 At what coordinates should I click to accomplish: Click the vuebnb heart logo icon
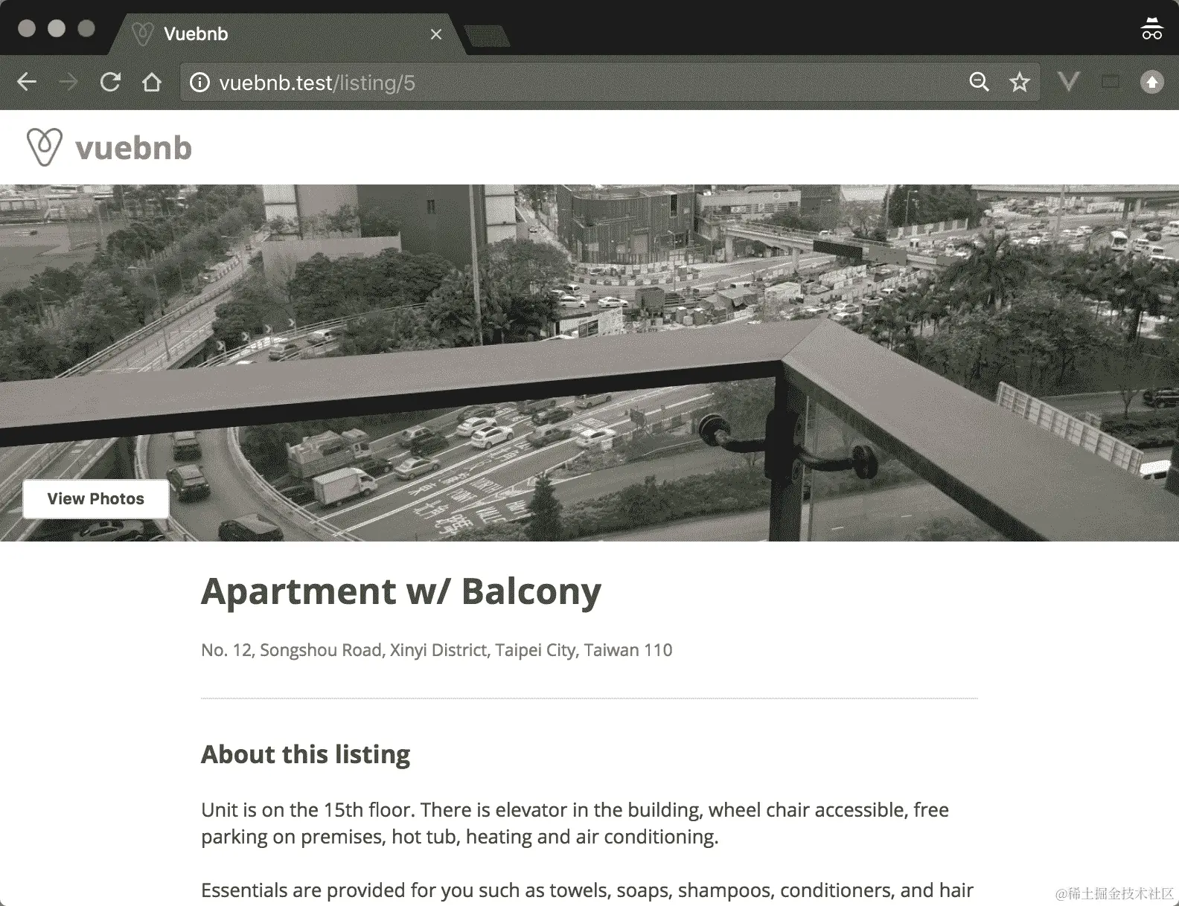tap(44, 147)
